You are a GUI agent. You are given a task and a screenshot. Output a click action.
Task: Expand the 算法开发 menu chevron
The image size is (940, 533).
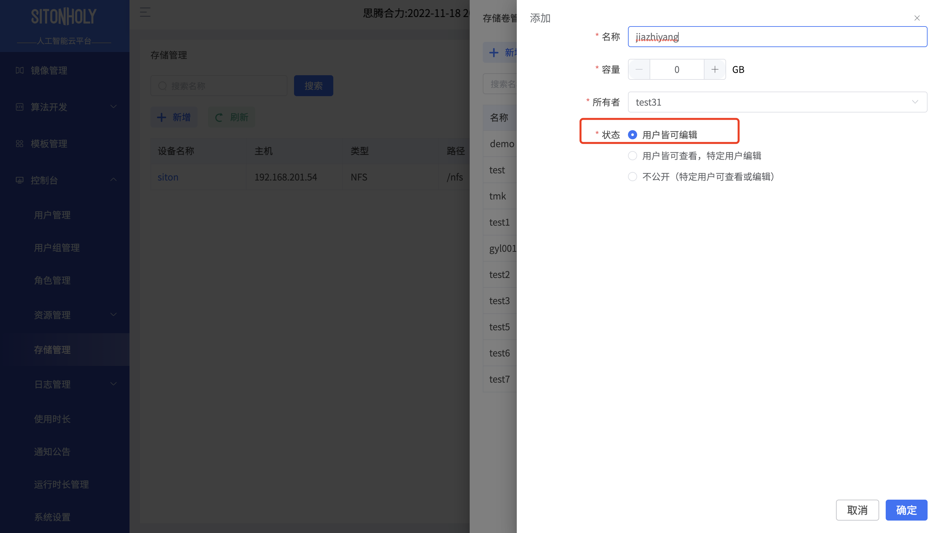tap(113, 107)
